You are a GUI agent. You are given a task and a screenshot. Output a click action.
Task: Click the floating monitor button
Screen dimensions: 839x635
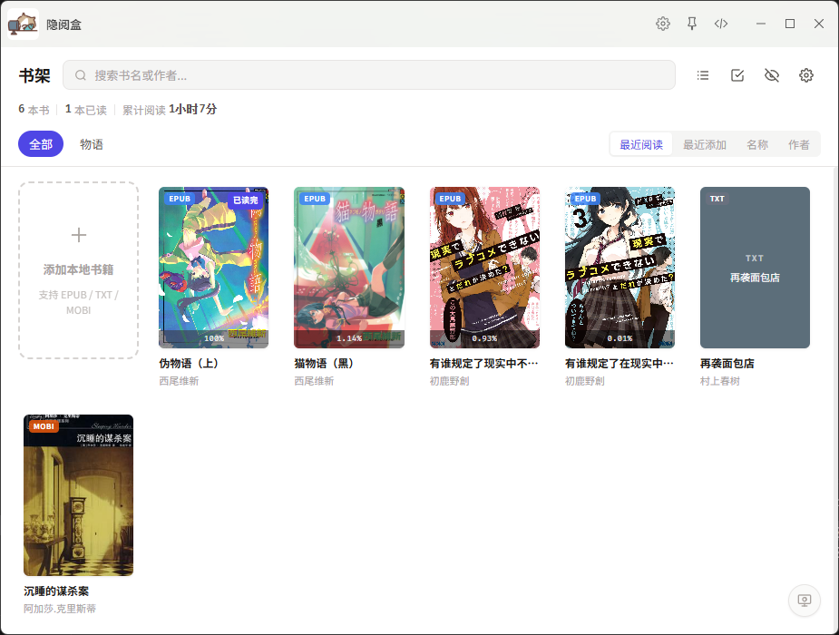pyautogui.click(x=805, y=601)
